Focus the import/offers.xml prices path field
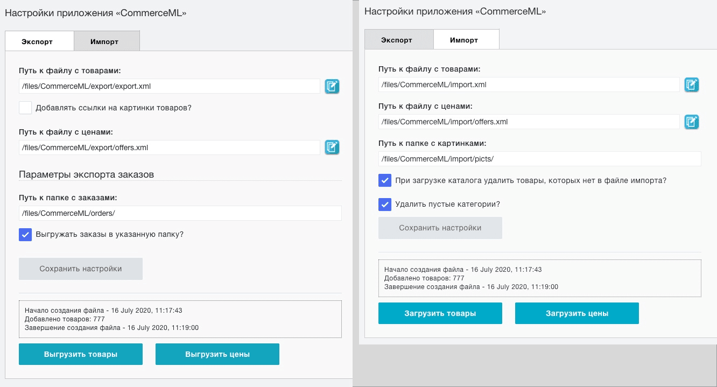 coord(529,122)
